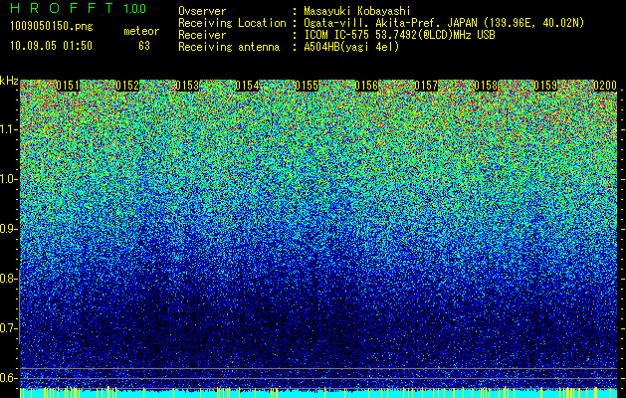Click the kHz axis unit label
This screenshot has width=626, height=398.
coord(9,81)
